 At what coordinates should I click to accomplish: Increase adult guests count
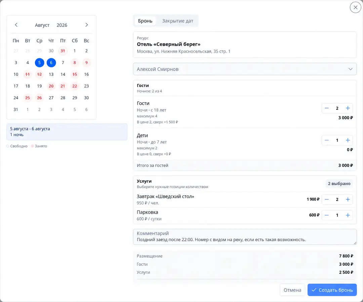point(348,108)
